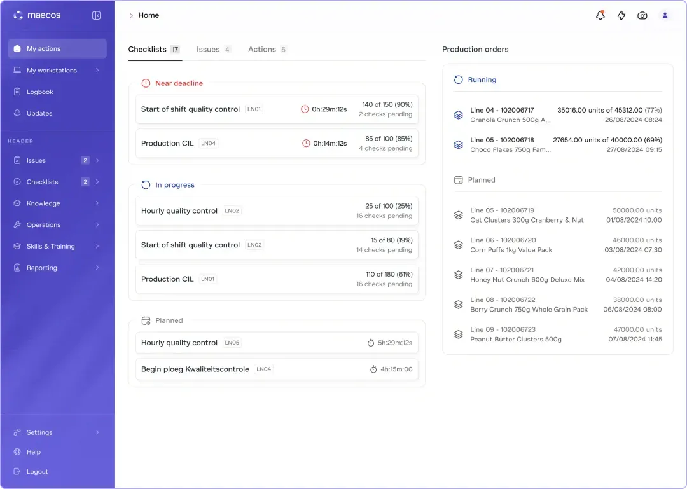Expand the Skills & Training chevron
The image size is (687, 489).
[97, 246]
